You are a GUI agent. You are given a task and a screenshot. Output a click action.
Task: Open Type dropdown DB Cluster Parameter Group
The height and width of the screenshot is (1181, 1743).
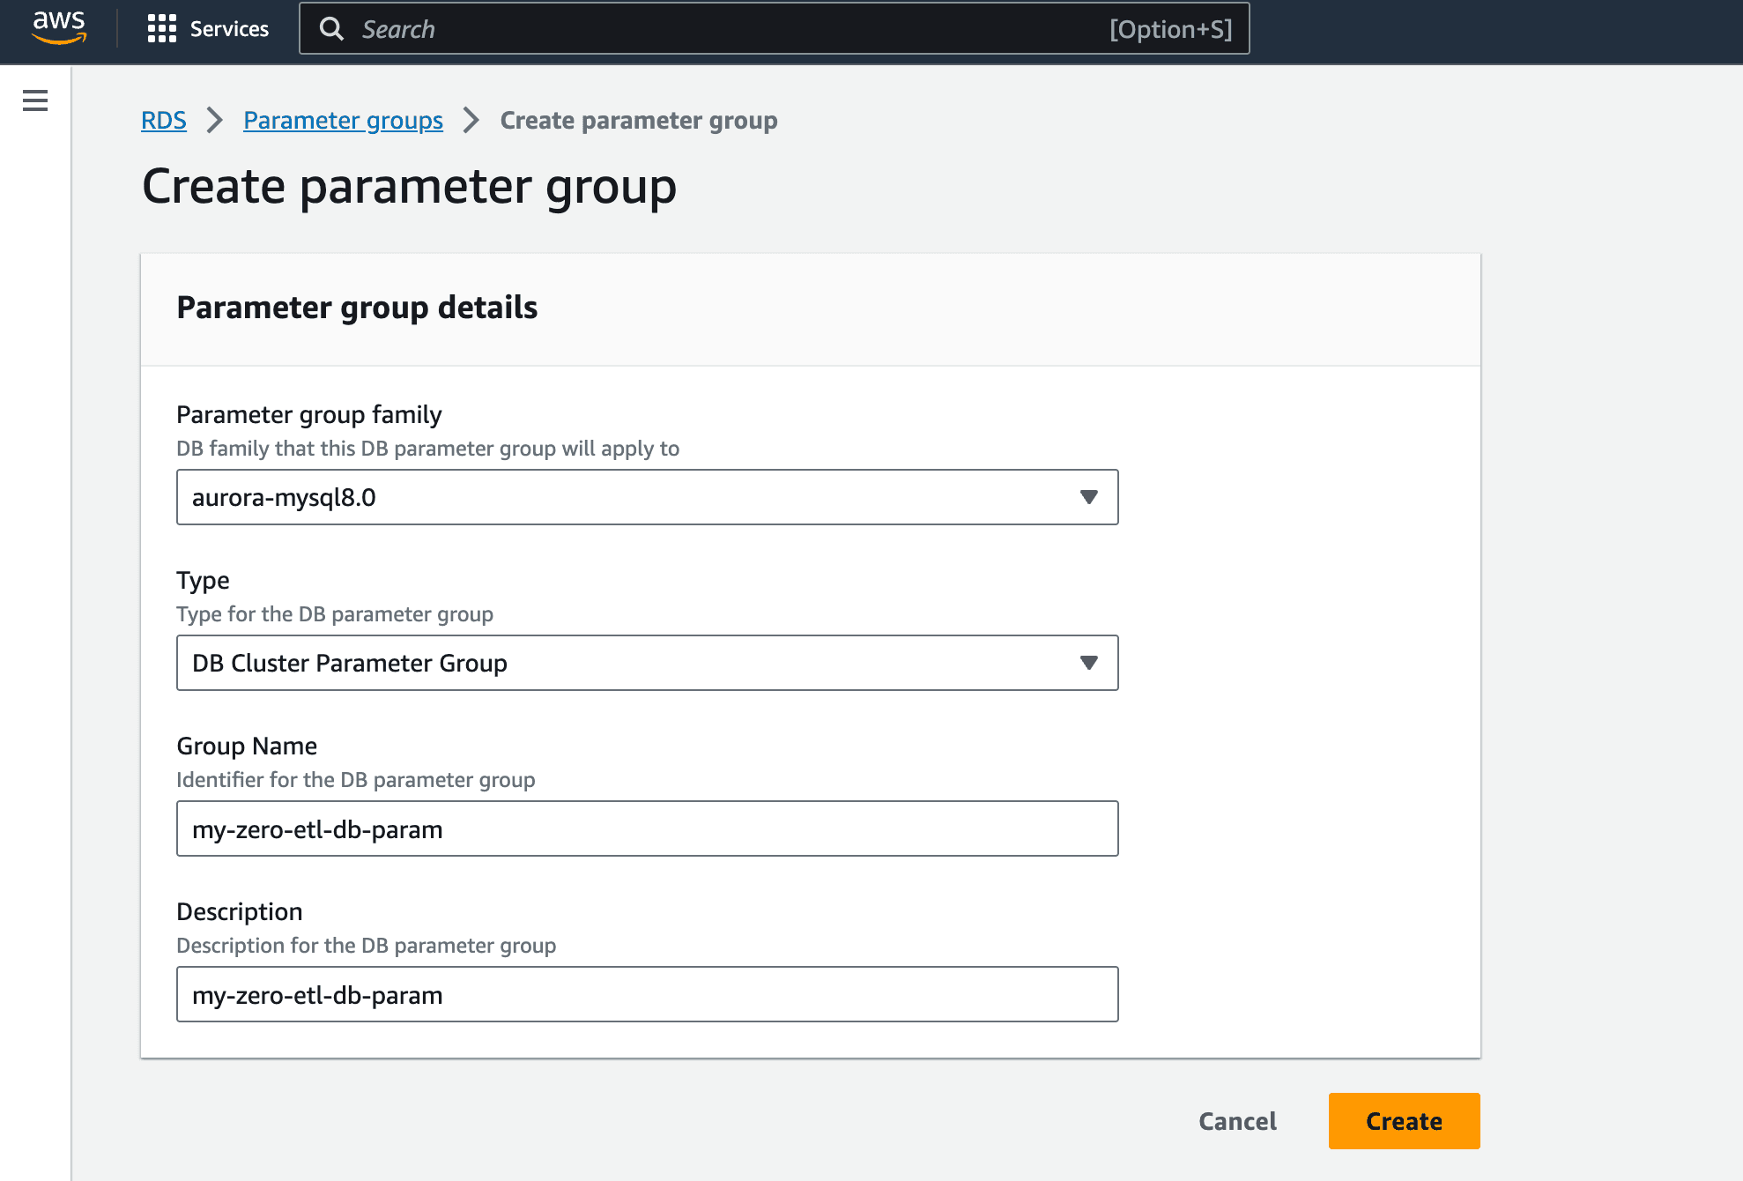[647, 663]
